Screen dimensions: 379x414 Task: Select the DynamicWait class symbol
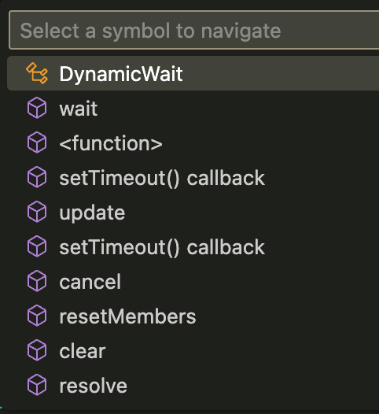tap(193, 73)
